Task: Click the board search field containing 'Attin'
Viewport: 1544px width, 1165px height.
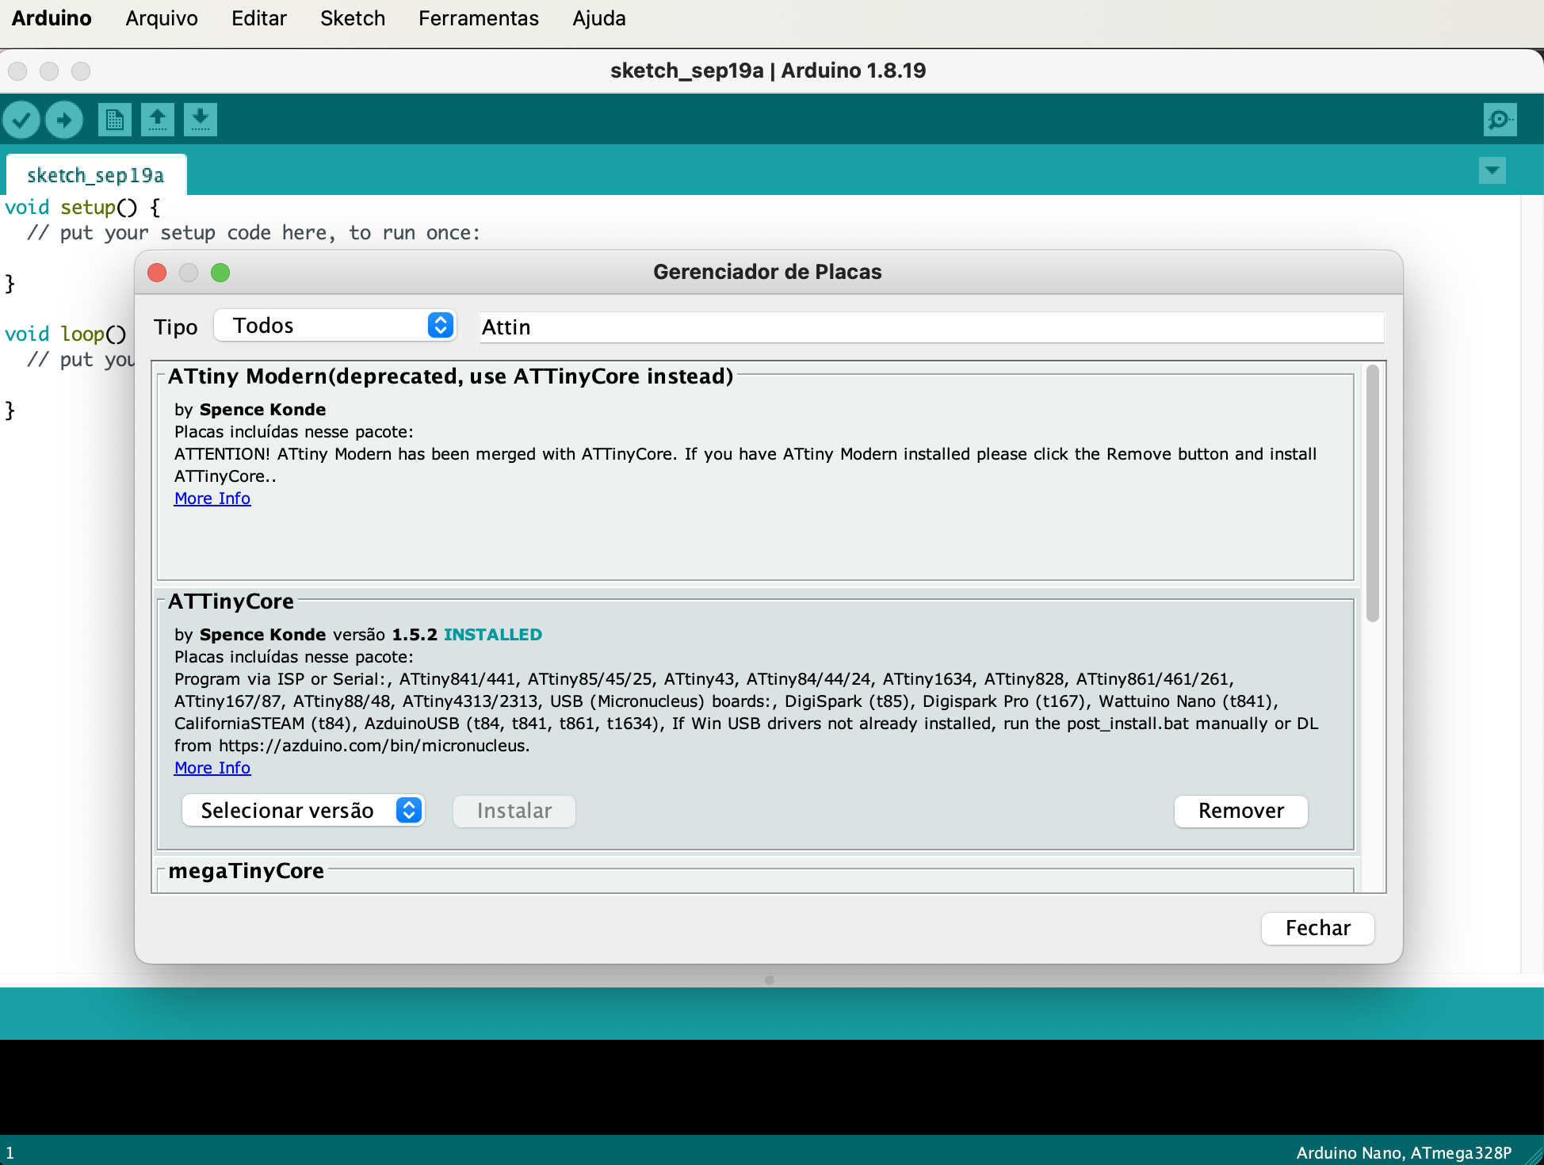Action: click(x=931, y=327)
